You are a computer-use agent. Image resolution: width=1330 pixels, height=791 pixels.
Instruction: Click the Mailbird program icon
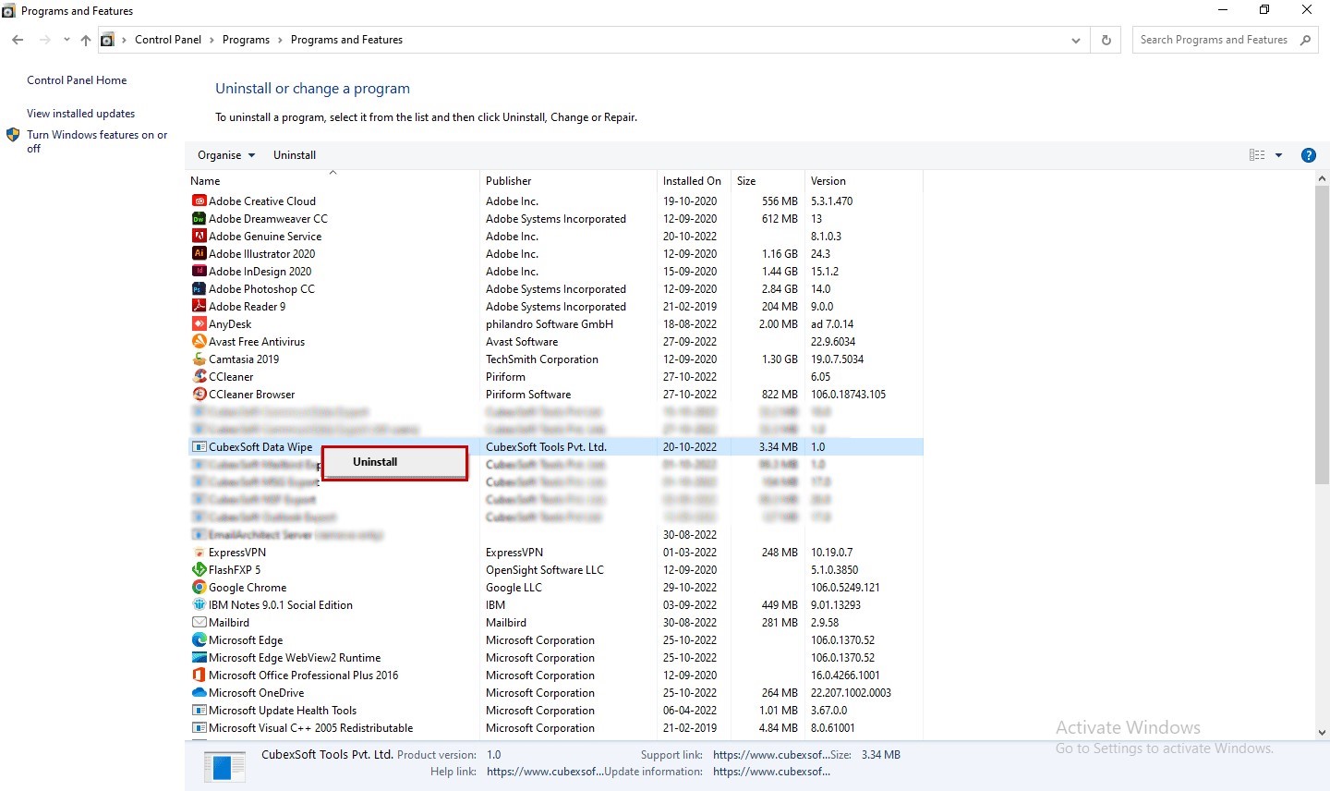pyautogui.click(x=199, y=622)
